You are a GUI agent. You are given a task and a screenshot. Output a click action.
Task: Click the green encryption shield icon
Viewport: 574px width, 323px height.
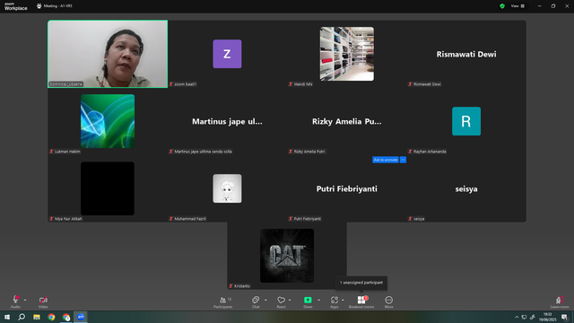tap(502, 6)
